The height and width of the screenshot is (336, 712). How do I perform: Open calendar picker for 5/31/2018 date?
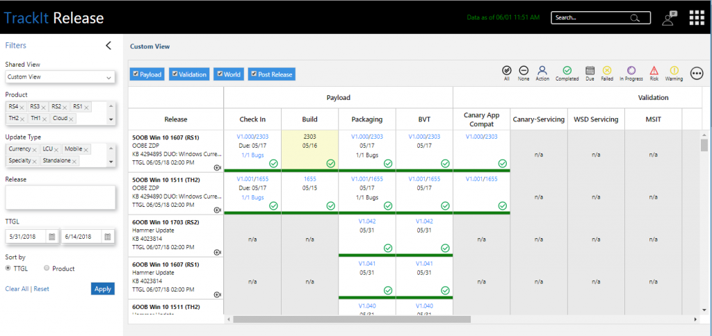pyautogui.click(x=51, y=237)
